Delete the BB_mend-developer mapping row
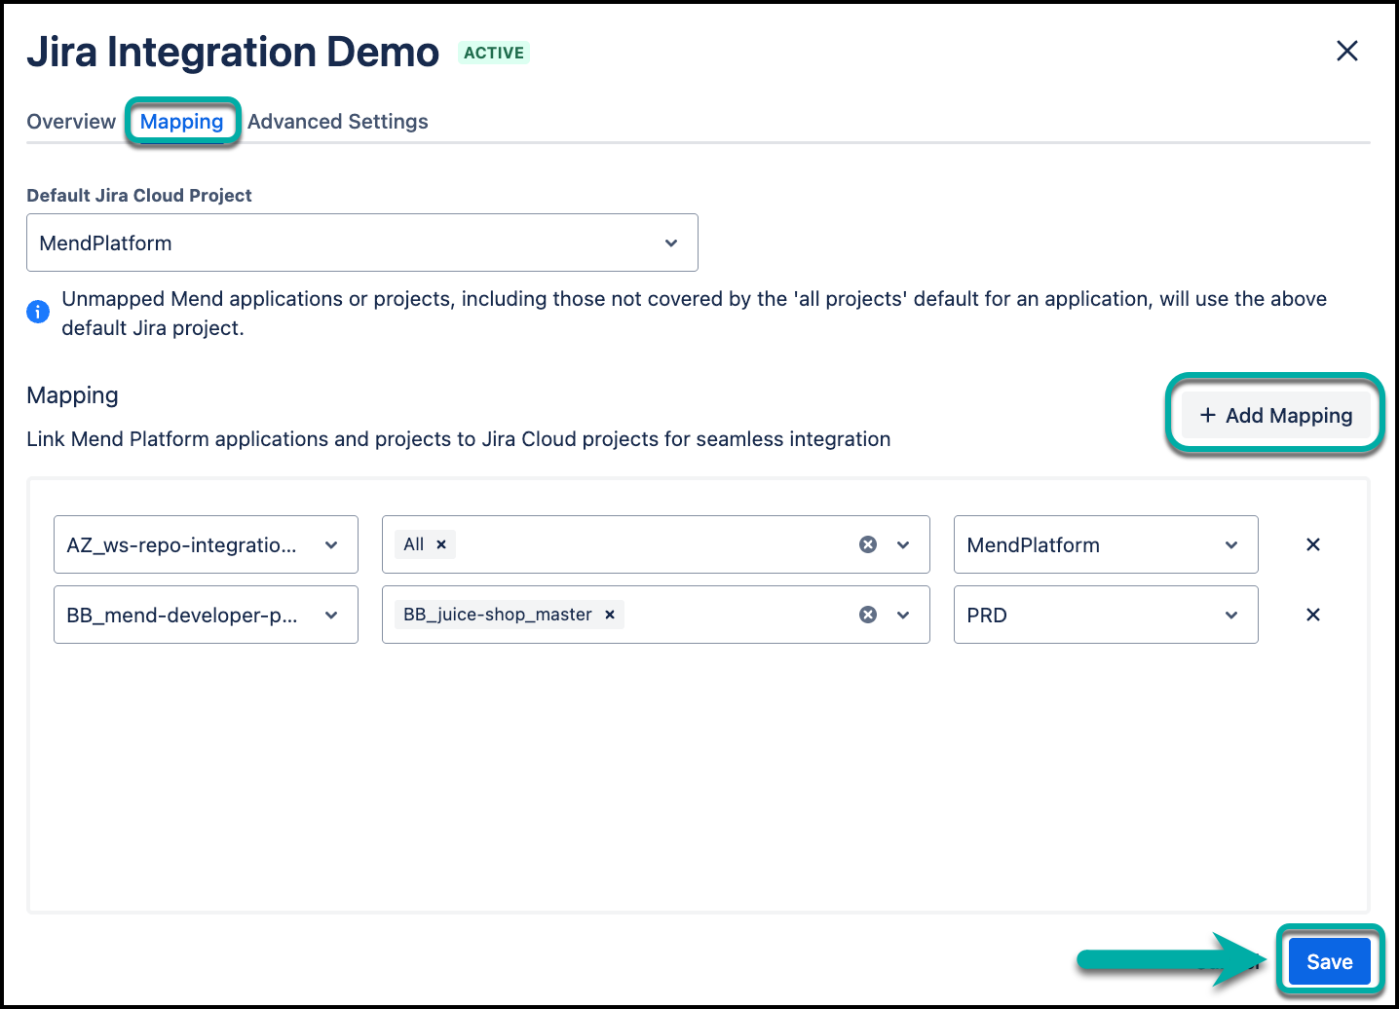 click(1312, 615)
